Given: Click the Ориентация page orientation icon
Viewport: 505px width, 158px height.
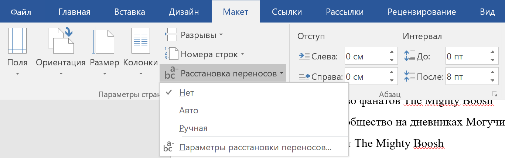Looking at the screenshot, I should 61,41.
